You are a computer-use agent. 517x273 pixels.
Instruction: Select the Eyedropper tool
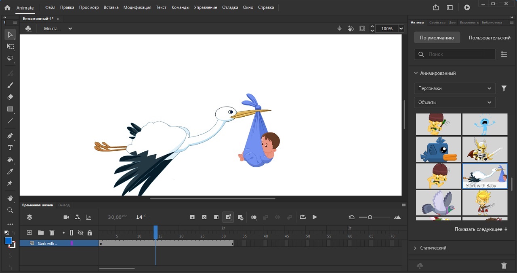point(10,172)
